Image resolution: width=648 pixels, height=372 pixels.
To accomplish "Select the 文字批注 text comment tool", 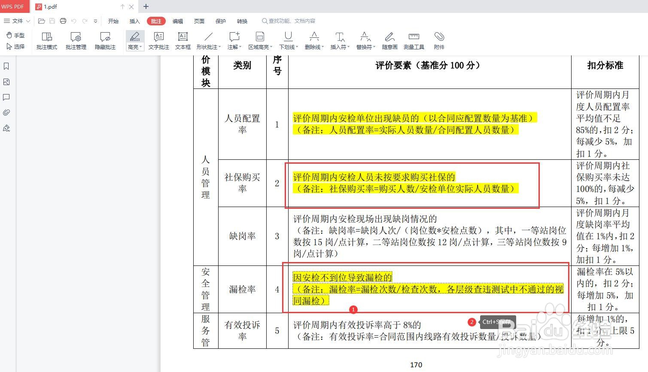I will pos(159,41).
